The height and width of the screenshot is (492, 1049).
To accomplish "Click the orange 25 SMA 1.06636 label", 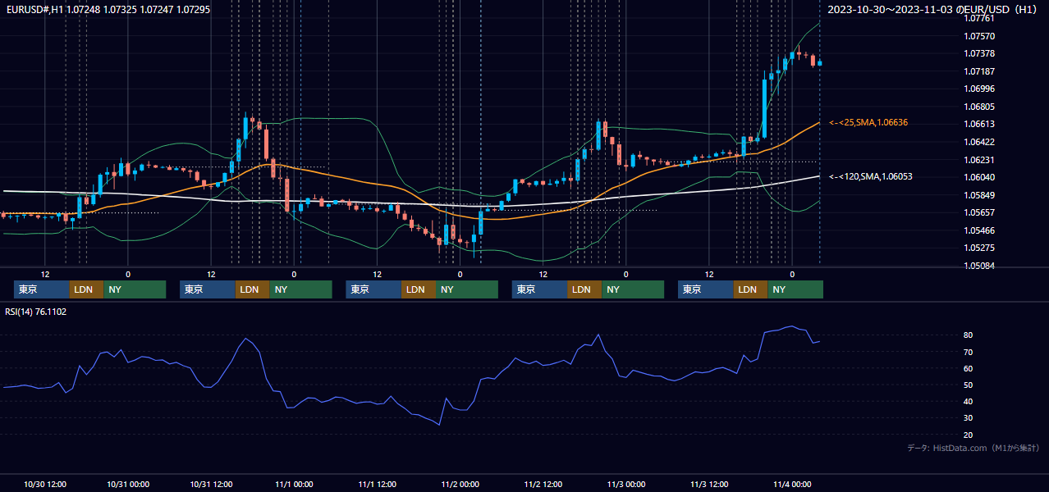I will tap(868, 123).
